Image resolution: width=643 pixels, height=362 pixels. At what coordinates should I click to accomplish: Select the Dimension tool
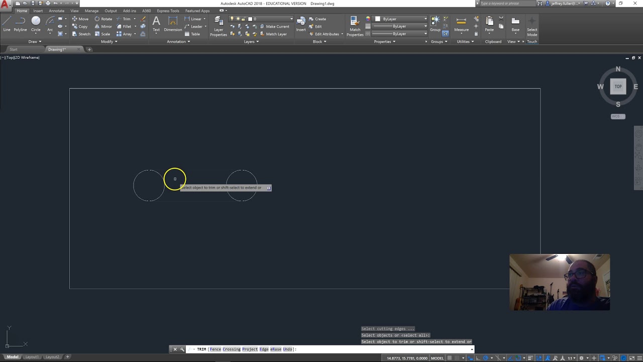pos(173,24)
